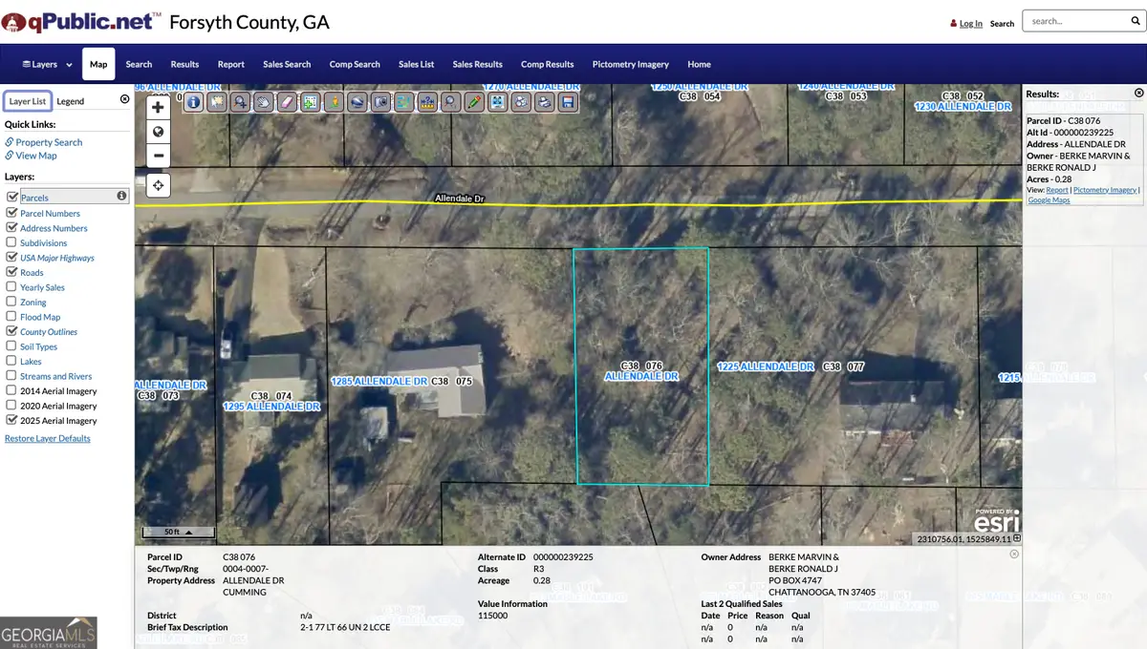The width and height of the screenshot is (1147, 649).
Task: Open the print map tool
Action: (545, 102)
